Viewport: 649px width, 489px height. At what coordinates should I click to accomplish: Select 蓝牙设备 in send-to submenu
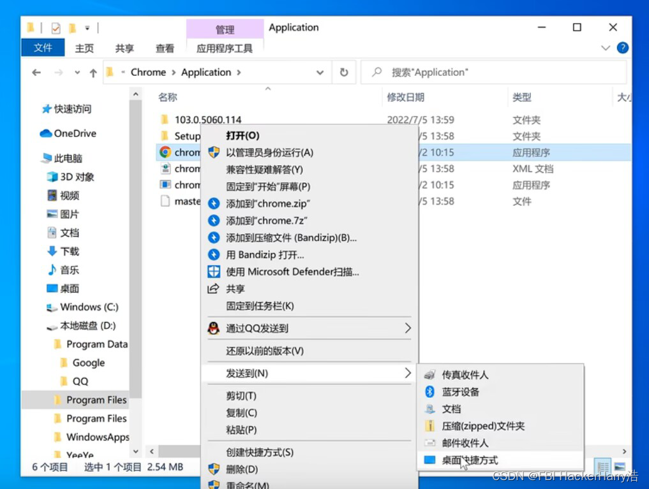[460, 392]
